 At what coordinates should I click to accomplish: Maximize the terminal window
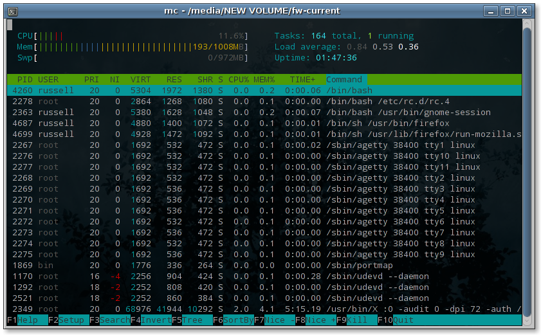tap(508, 11)
